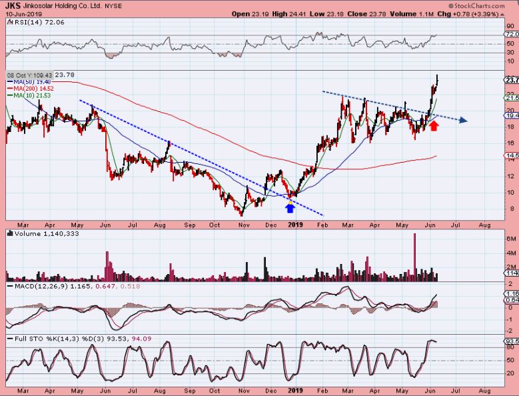Select the Volume 1.1M header value
The height and width of the screenshot is (396, 519).
tap(412, 14)
